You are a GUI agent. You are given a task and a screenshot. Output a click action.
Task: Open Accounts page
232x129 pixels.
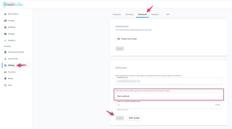click(x=12, y=72)
